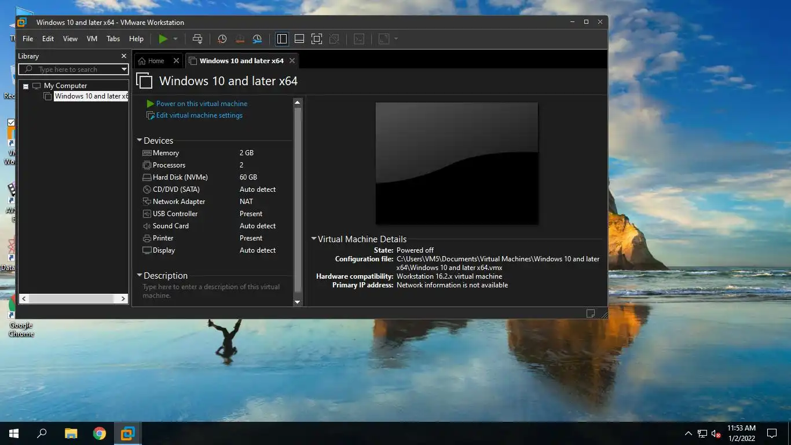Click the library horizontal scroll right arrow
Image resolution: width=791 pixels, height=445 pixels.
tap(123, 298)
